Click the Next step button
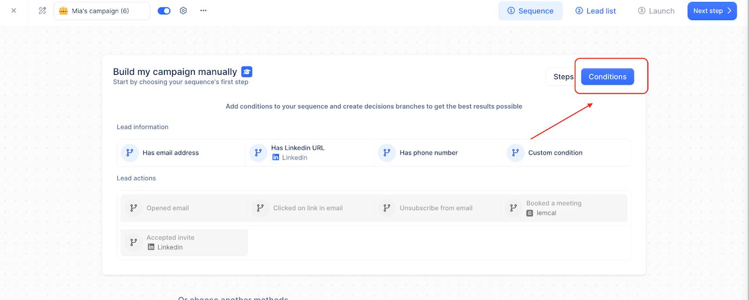 712,11
